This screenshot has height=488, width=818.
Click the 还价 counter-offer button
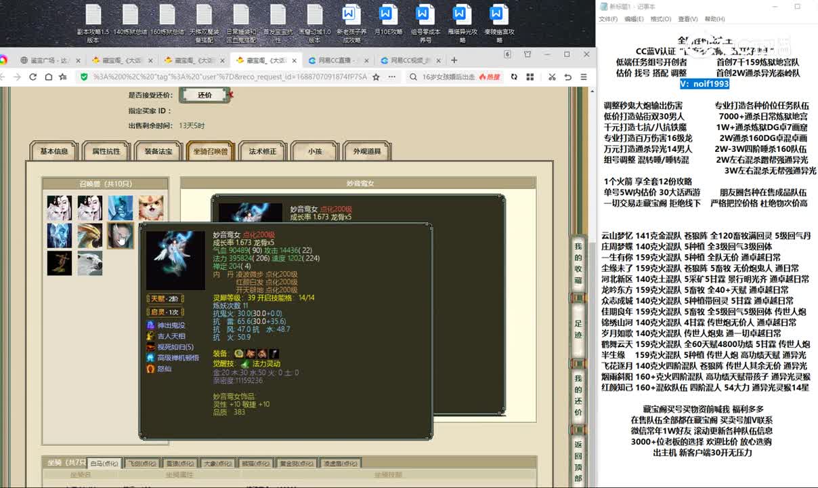204,95
